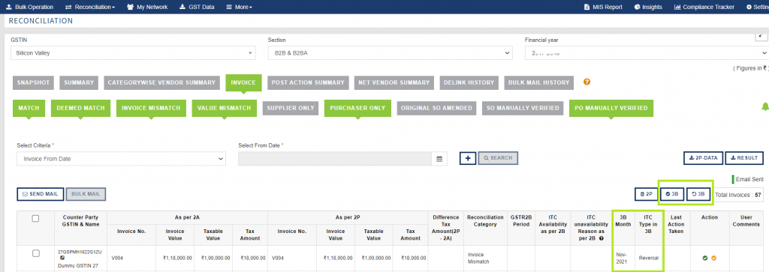Expand the More dropdown in the top bar
769x272 pixels.
[x=240, y=7]
